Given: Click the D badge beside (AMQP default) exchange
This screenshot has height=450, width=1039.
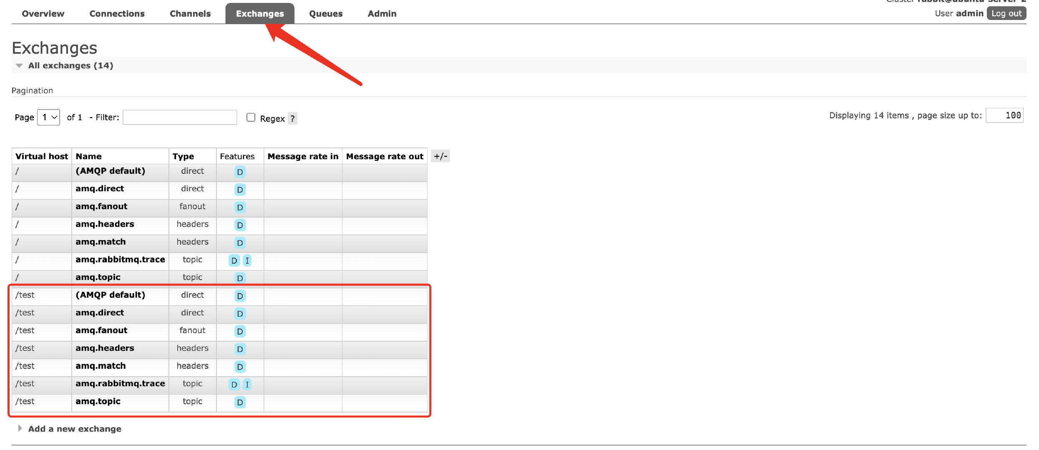Looking at the screenshot, I should click(240, 172).
